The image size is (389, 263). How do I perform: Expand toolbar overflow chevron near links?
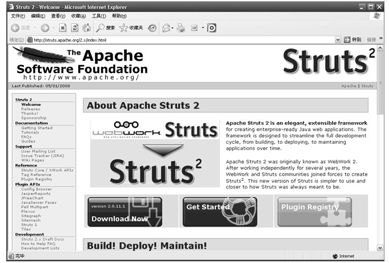(381, 38)
